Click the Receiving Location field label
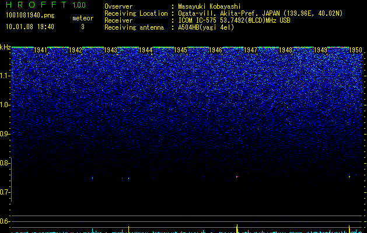 [136, 13]
